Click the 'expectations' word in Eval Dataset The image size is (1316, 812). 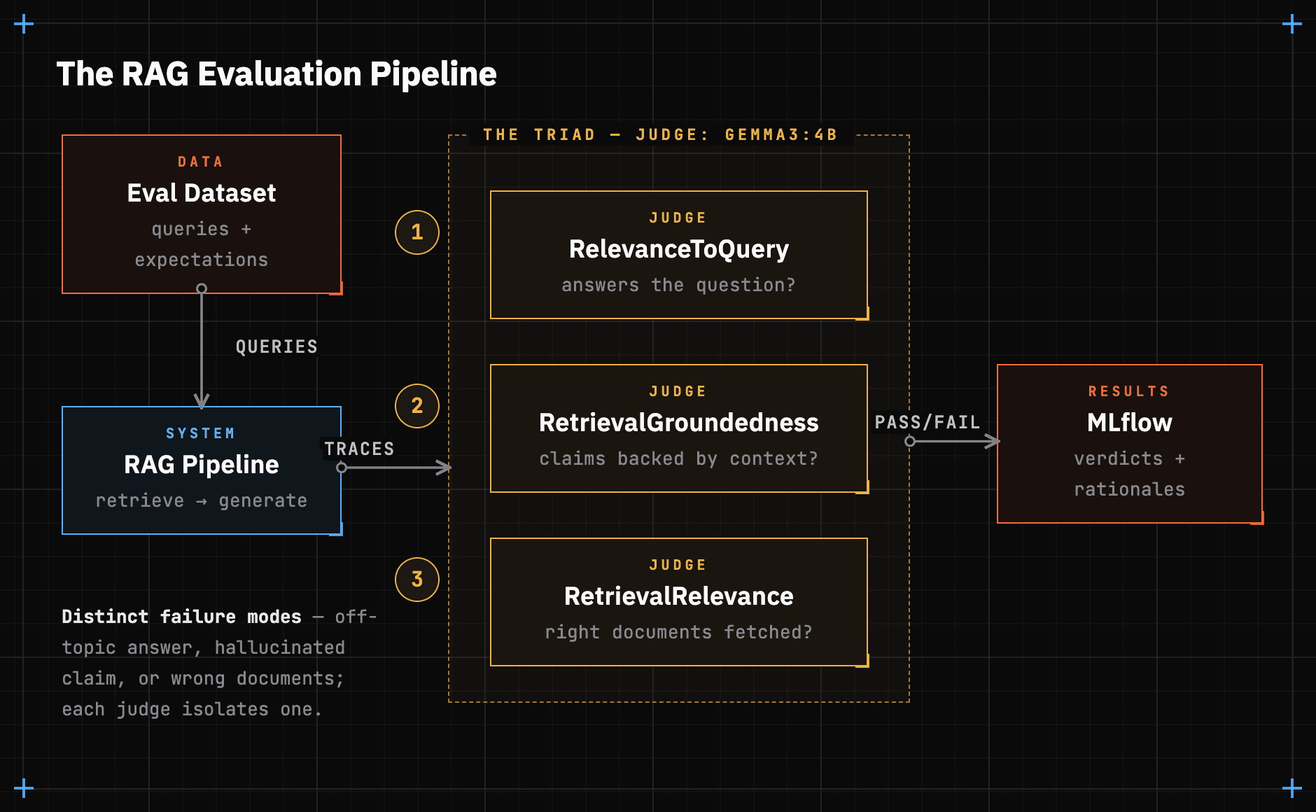point(202,260)
